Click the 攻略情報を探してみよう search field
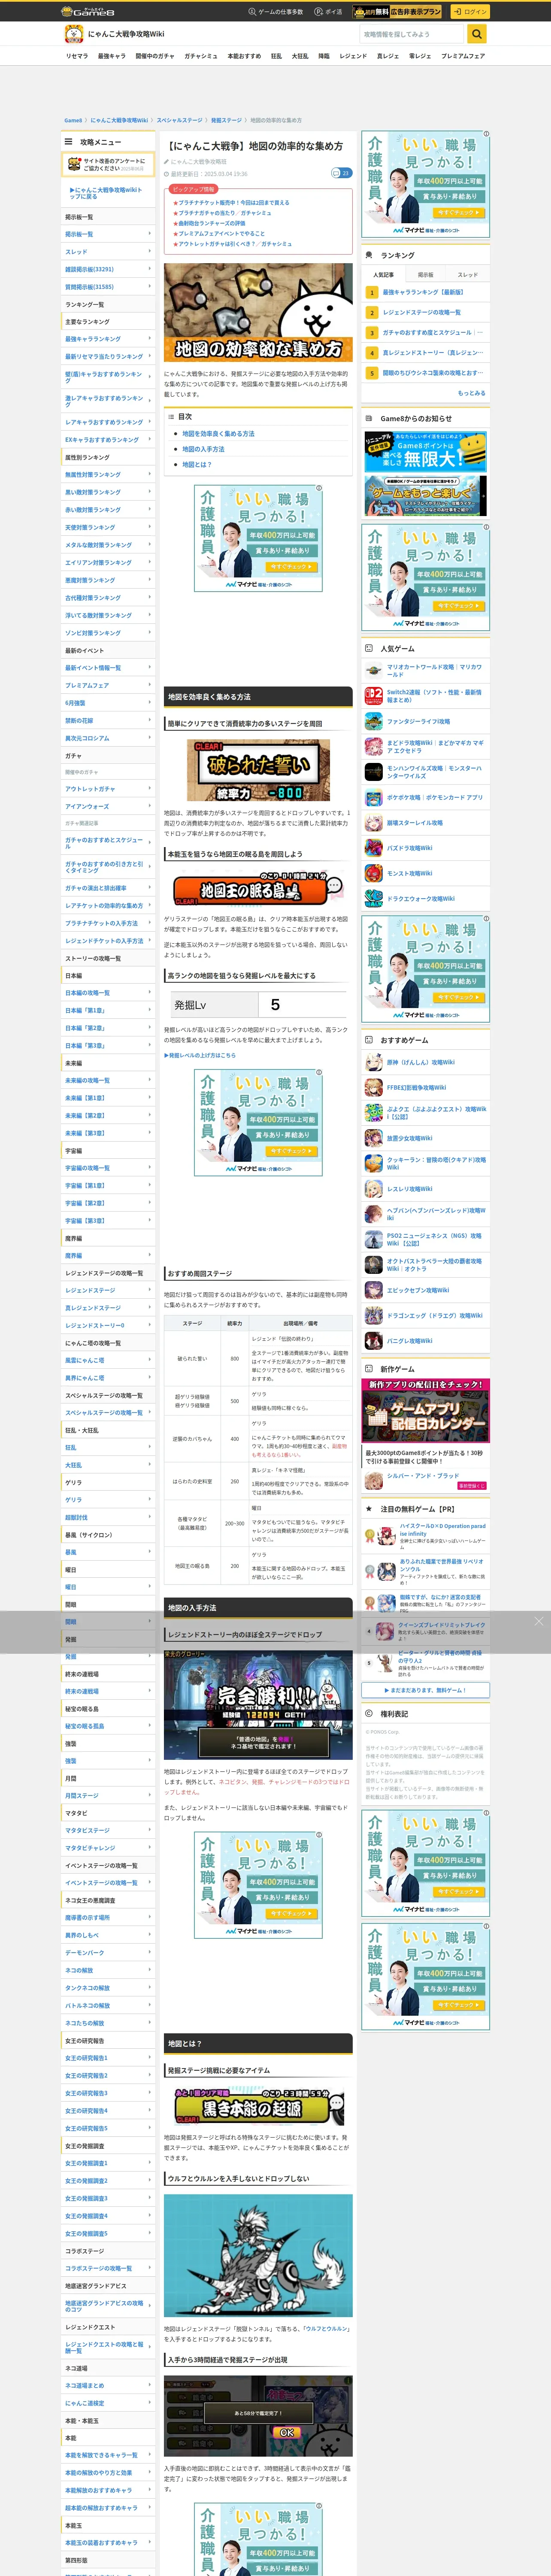 (x=413, y=34)
